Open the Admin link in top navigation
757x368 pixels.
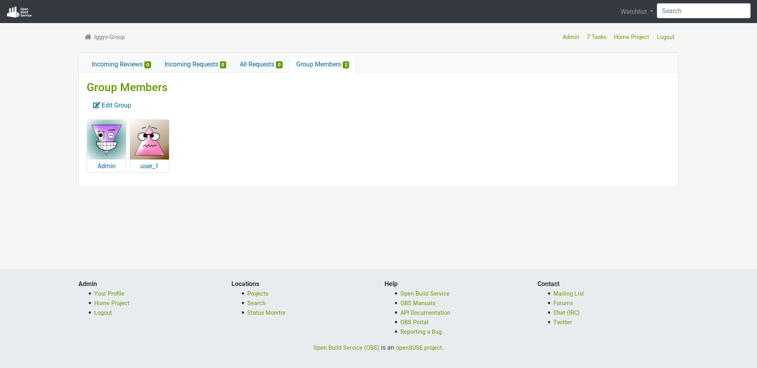click(571, 37)
